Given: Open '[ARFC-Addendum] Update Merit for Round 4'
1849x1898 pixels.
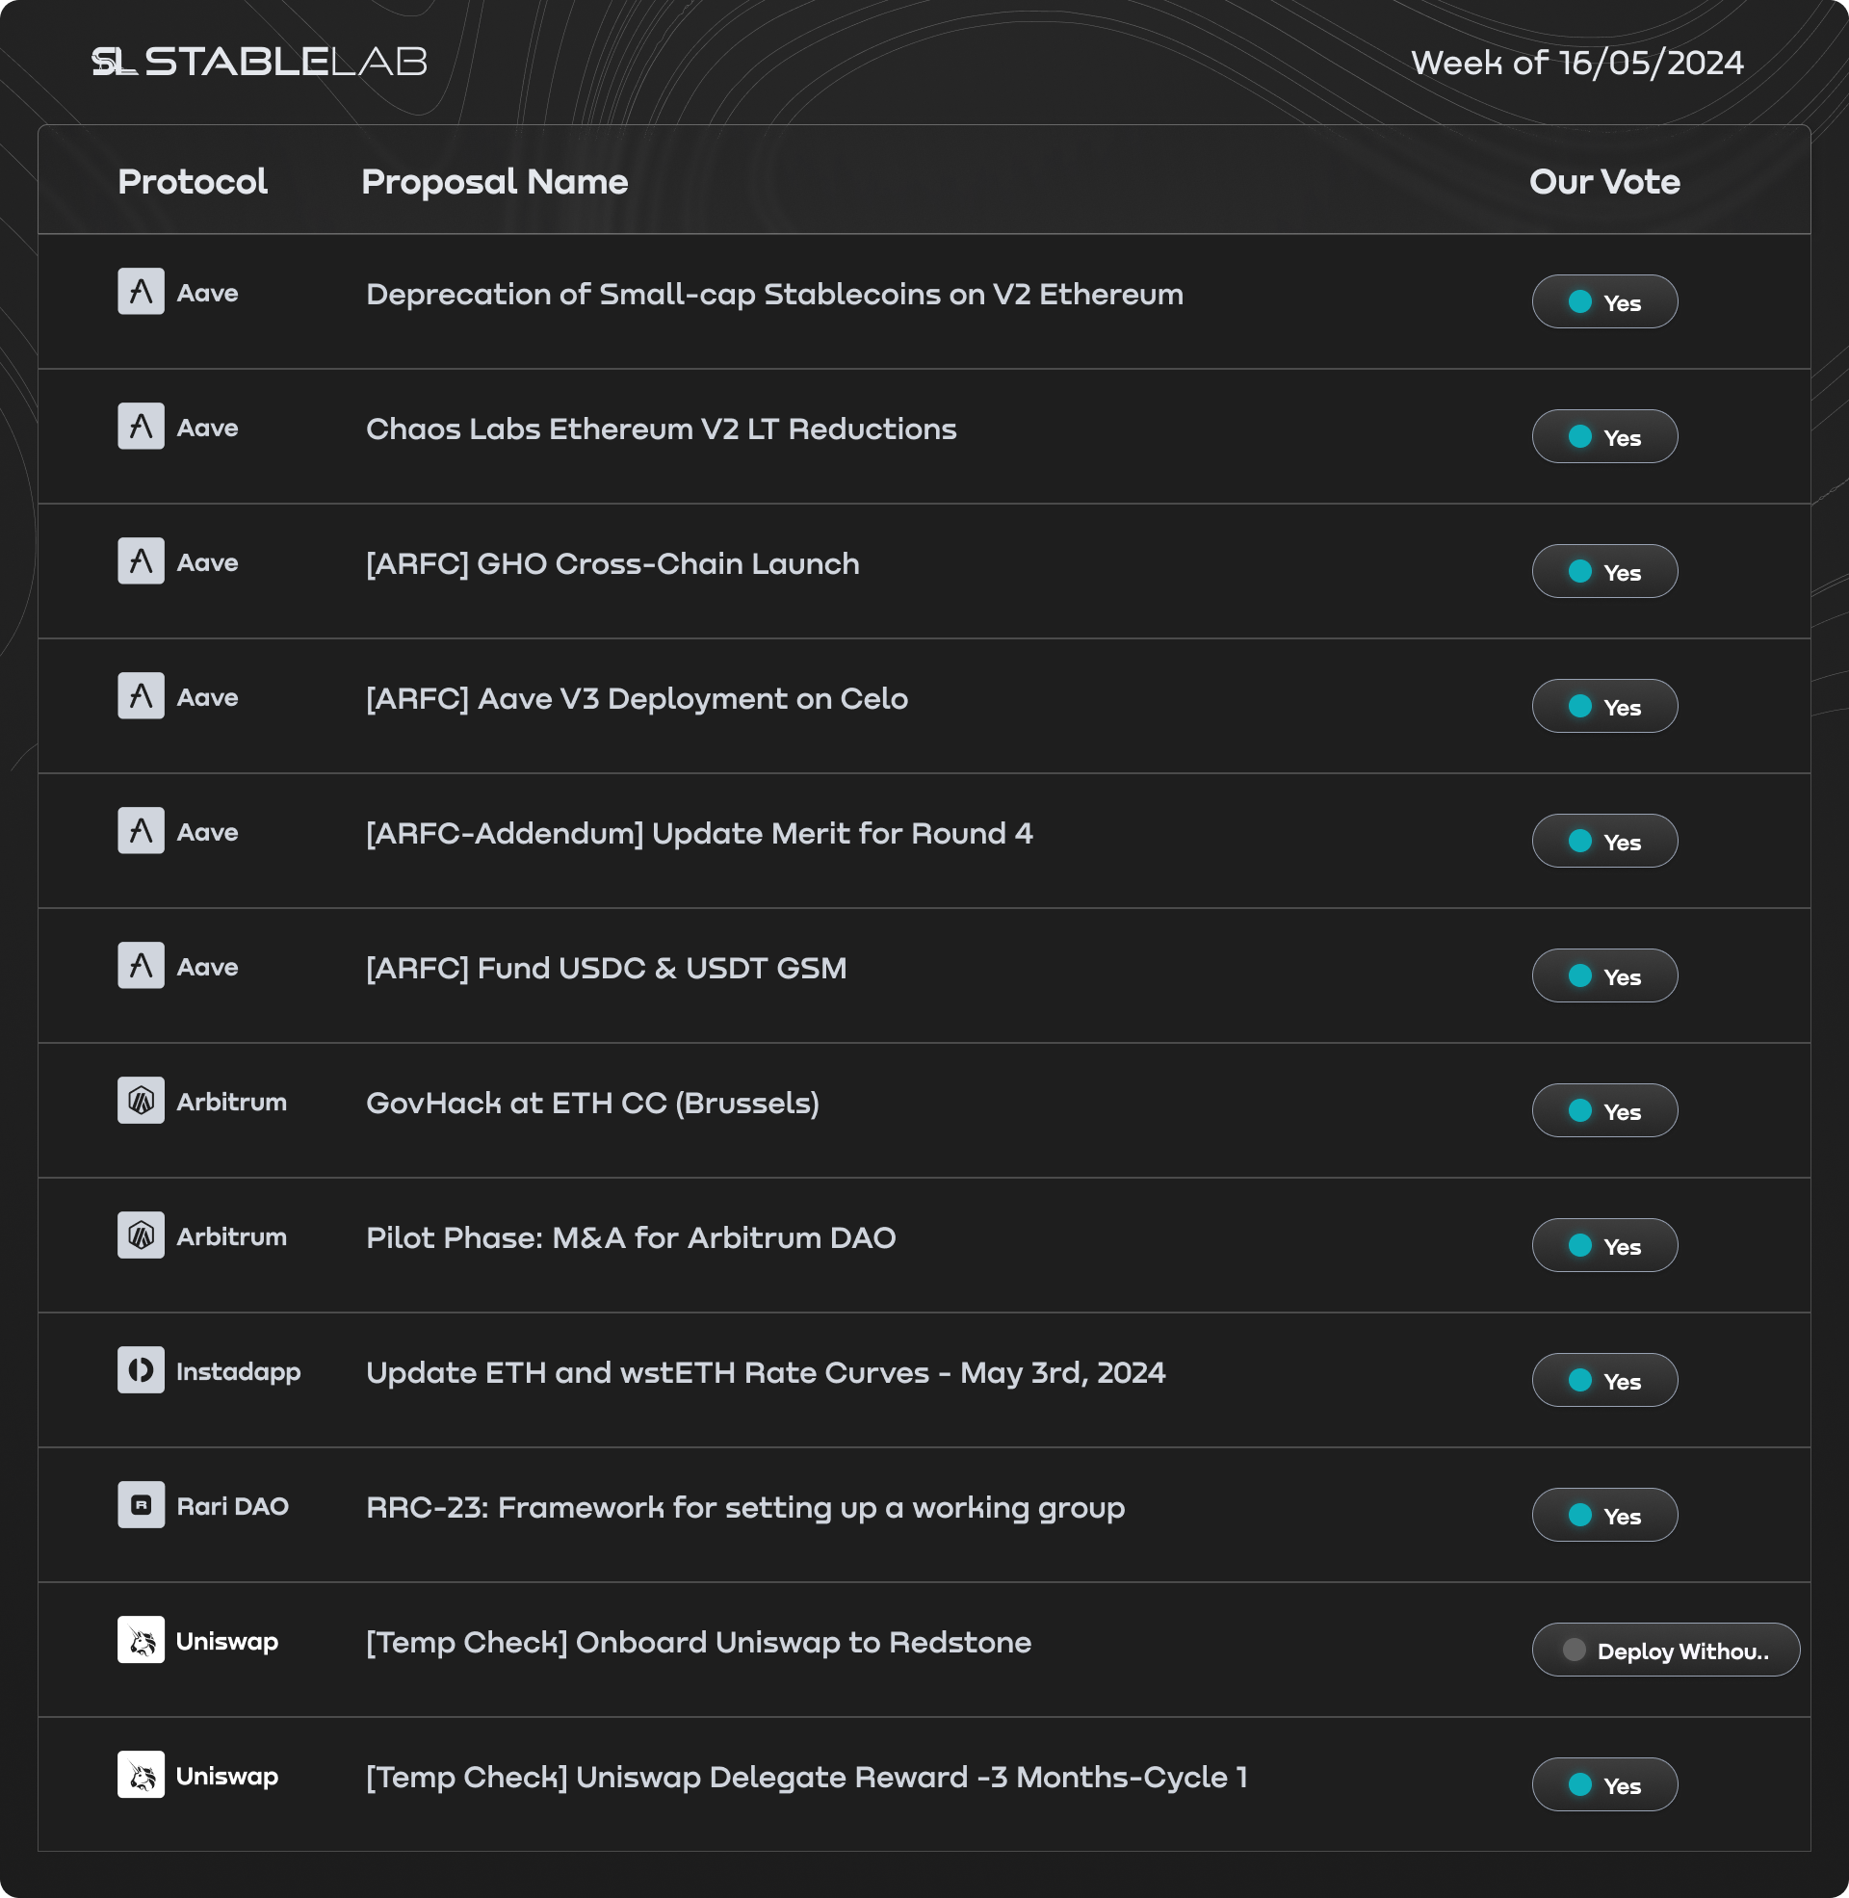Looking at the screenshot, I should tap(698, 834).
